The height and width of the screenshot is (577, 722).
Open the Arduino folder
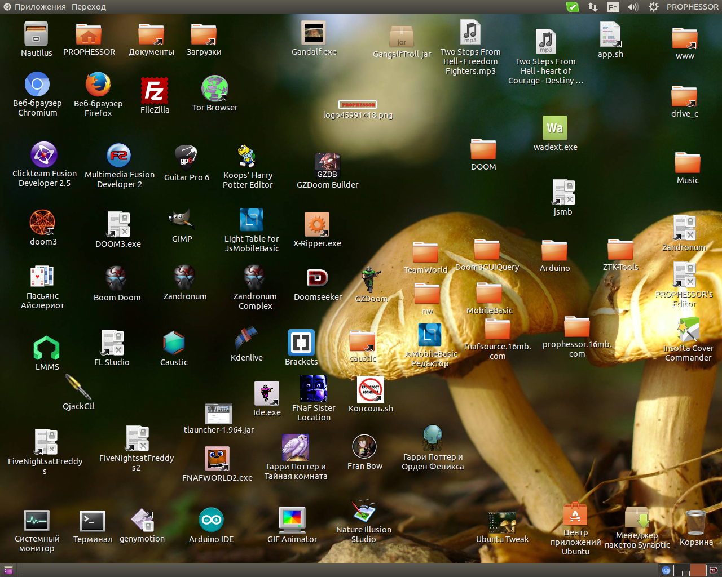point(554,251)
